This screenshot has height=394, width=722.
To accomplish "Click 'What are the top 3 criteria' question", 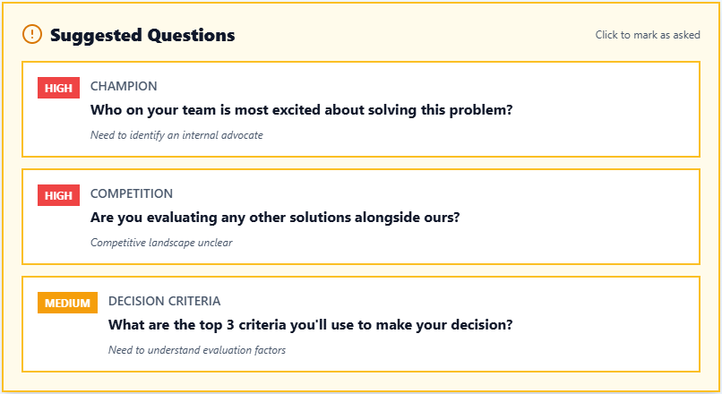I will tap(310, 325).
